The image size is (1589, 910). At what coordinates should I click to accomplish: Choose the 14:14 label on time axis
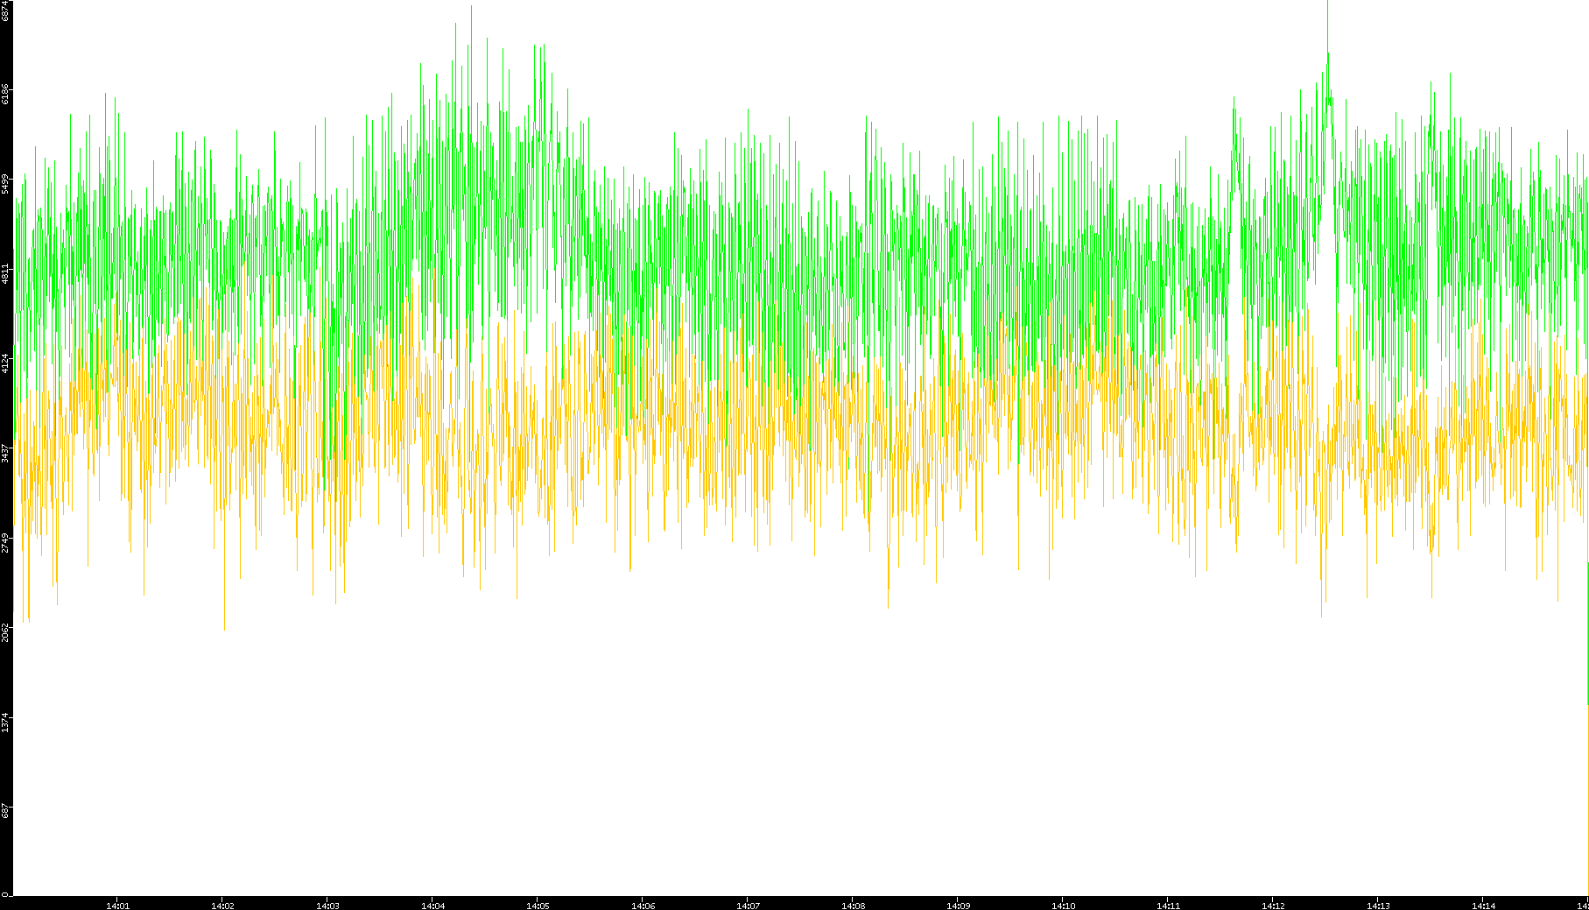click(x=1483, y=905)
